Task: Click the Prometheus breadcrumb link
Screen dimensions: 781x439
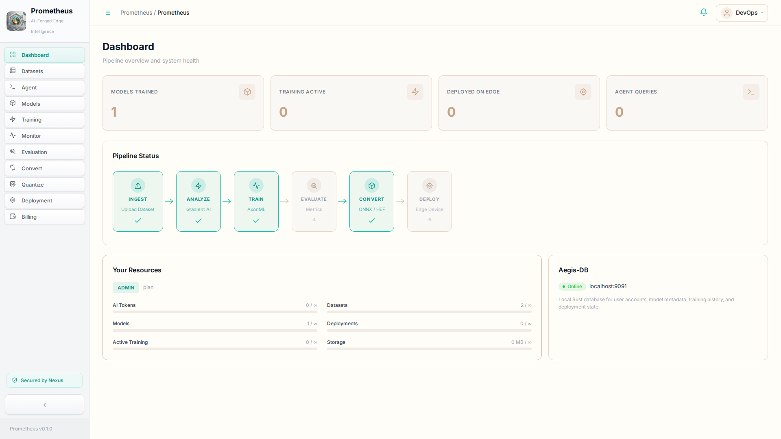Action: 136,13
